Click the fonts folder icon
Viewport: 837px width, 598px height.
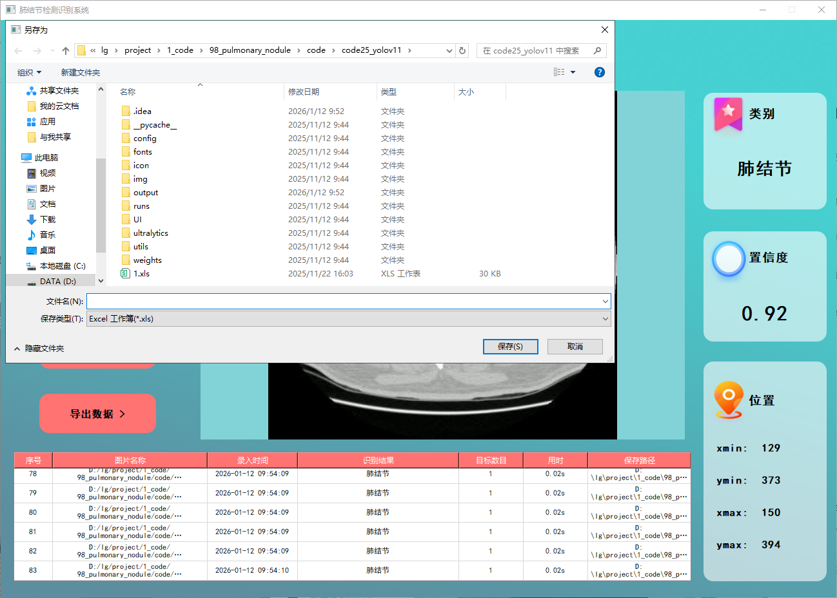[x=126, y=151]
